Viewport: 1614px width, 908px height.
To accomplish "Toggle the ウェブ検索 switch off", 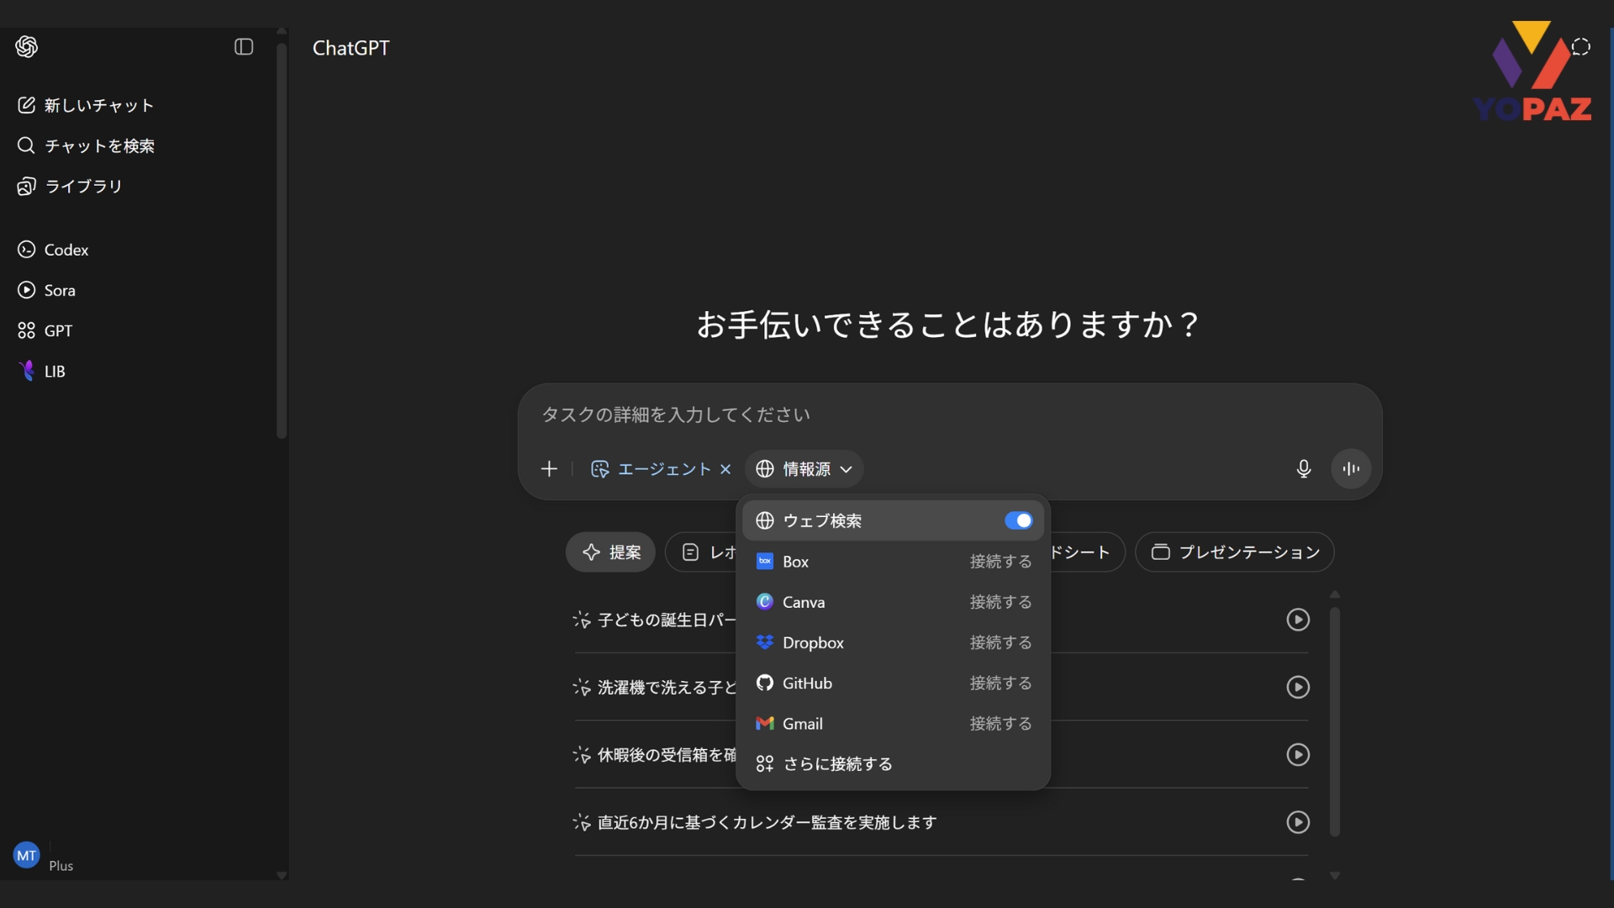I will point(1018,520).
